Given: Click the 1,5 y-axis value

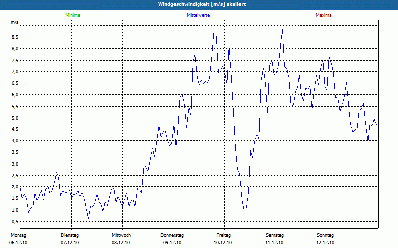Looking at the screenshot, I should (x=15, y=198).
